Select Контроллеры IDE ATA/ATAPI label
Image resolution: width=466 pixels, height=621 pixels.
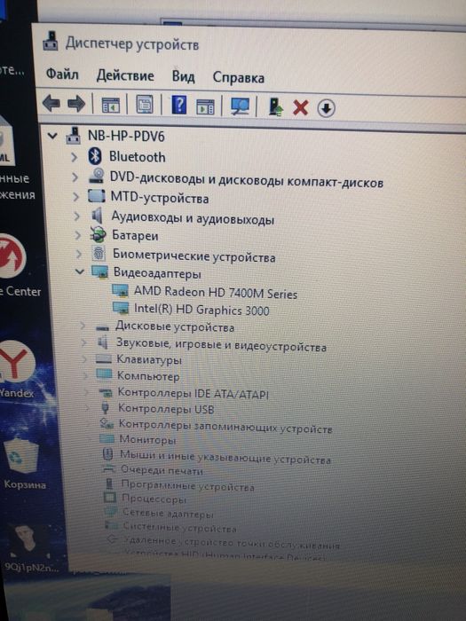pyautogui.click(x=194, y=393)
